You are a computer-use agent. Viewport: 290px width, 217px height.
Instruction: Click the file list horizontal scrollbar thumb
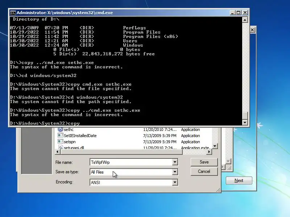pos(121,152)
